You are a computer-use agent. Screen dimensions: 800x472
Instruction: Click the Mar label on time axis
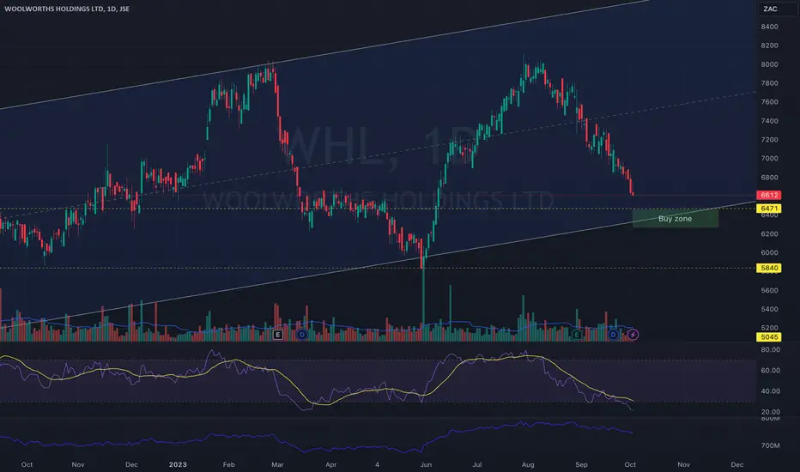277,464
